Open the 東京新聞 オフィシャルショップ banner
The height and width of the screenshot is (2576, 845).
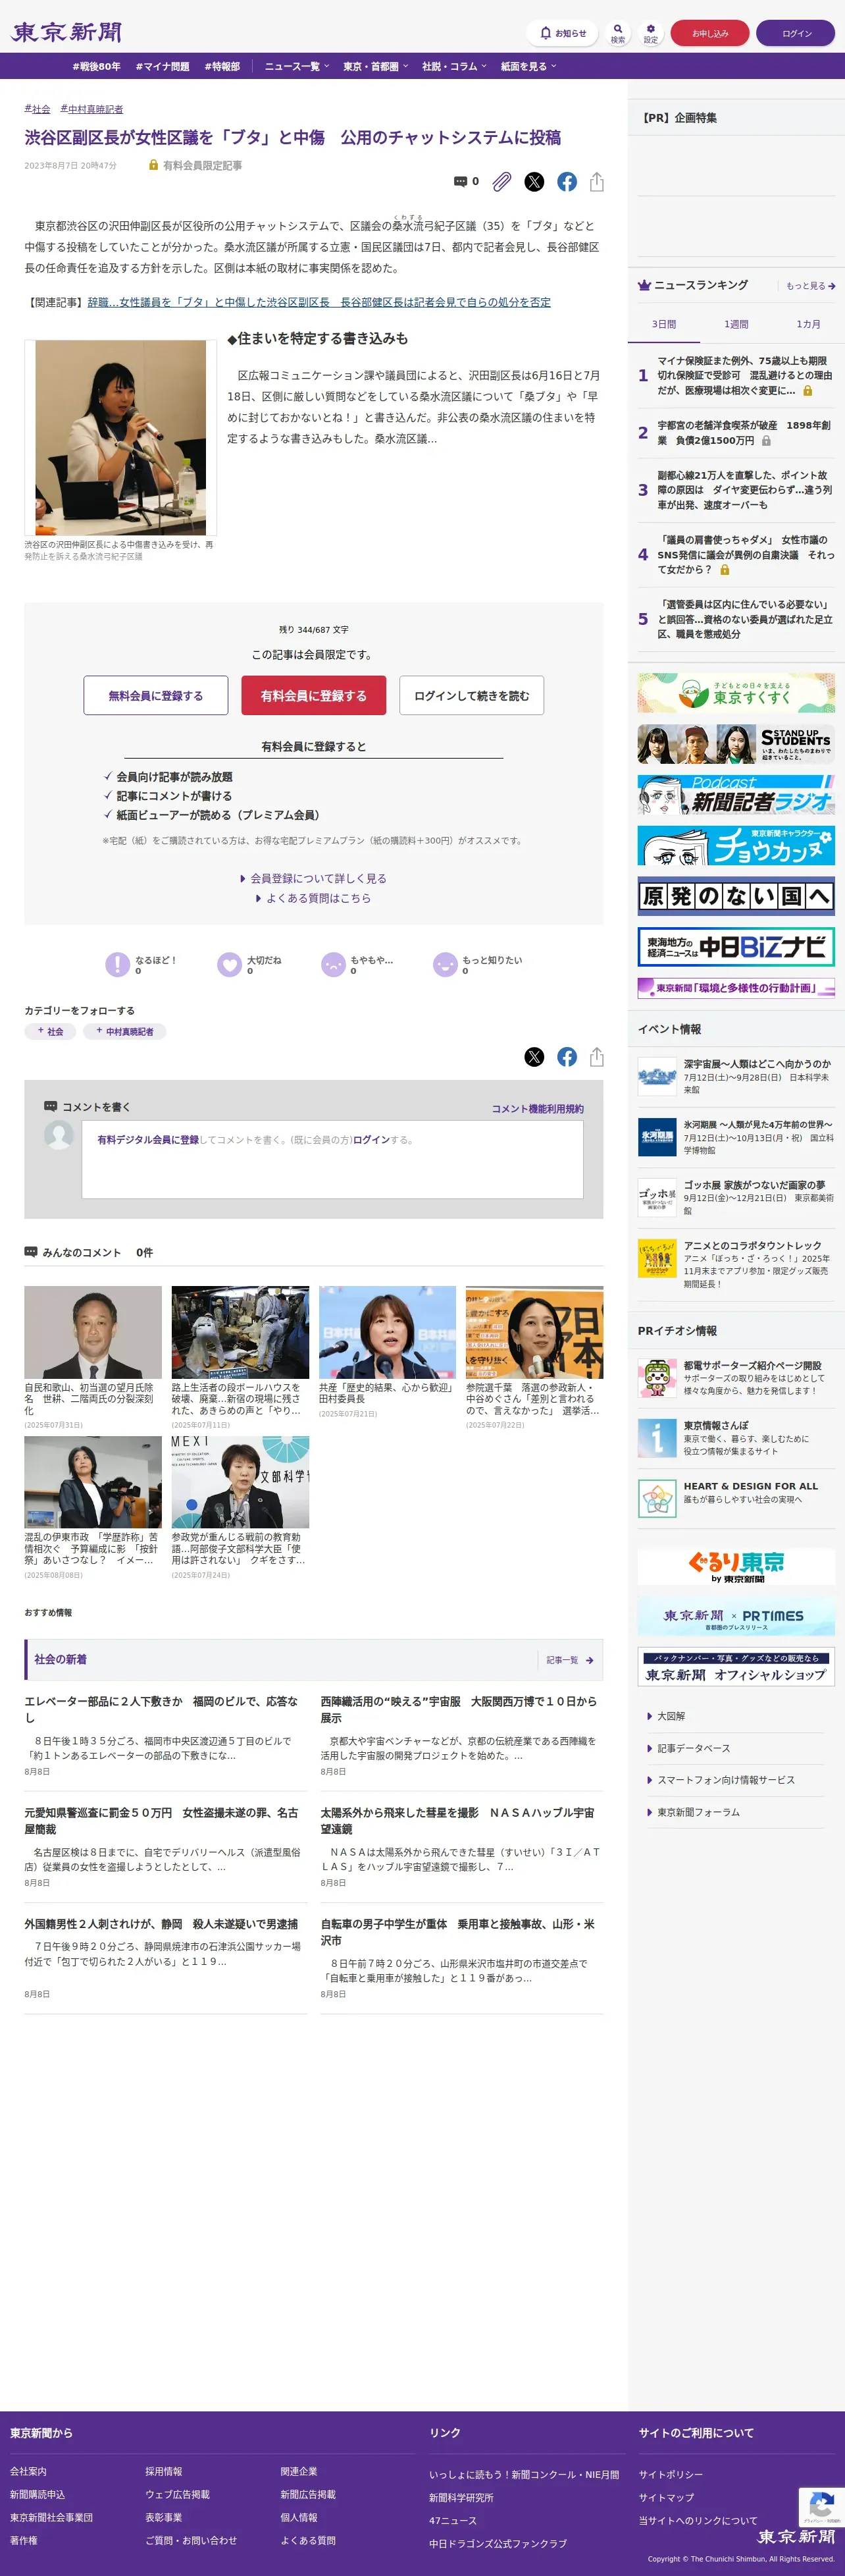click(736, 1667)
